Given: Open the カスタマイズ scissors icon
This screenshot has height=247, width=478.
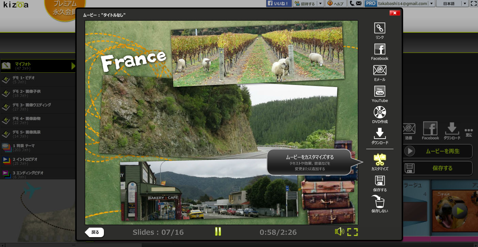Looking at the screenshot, I should [x=380, y=159].
